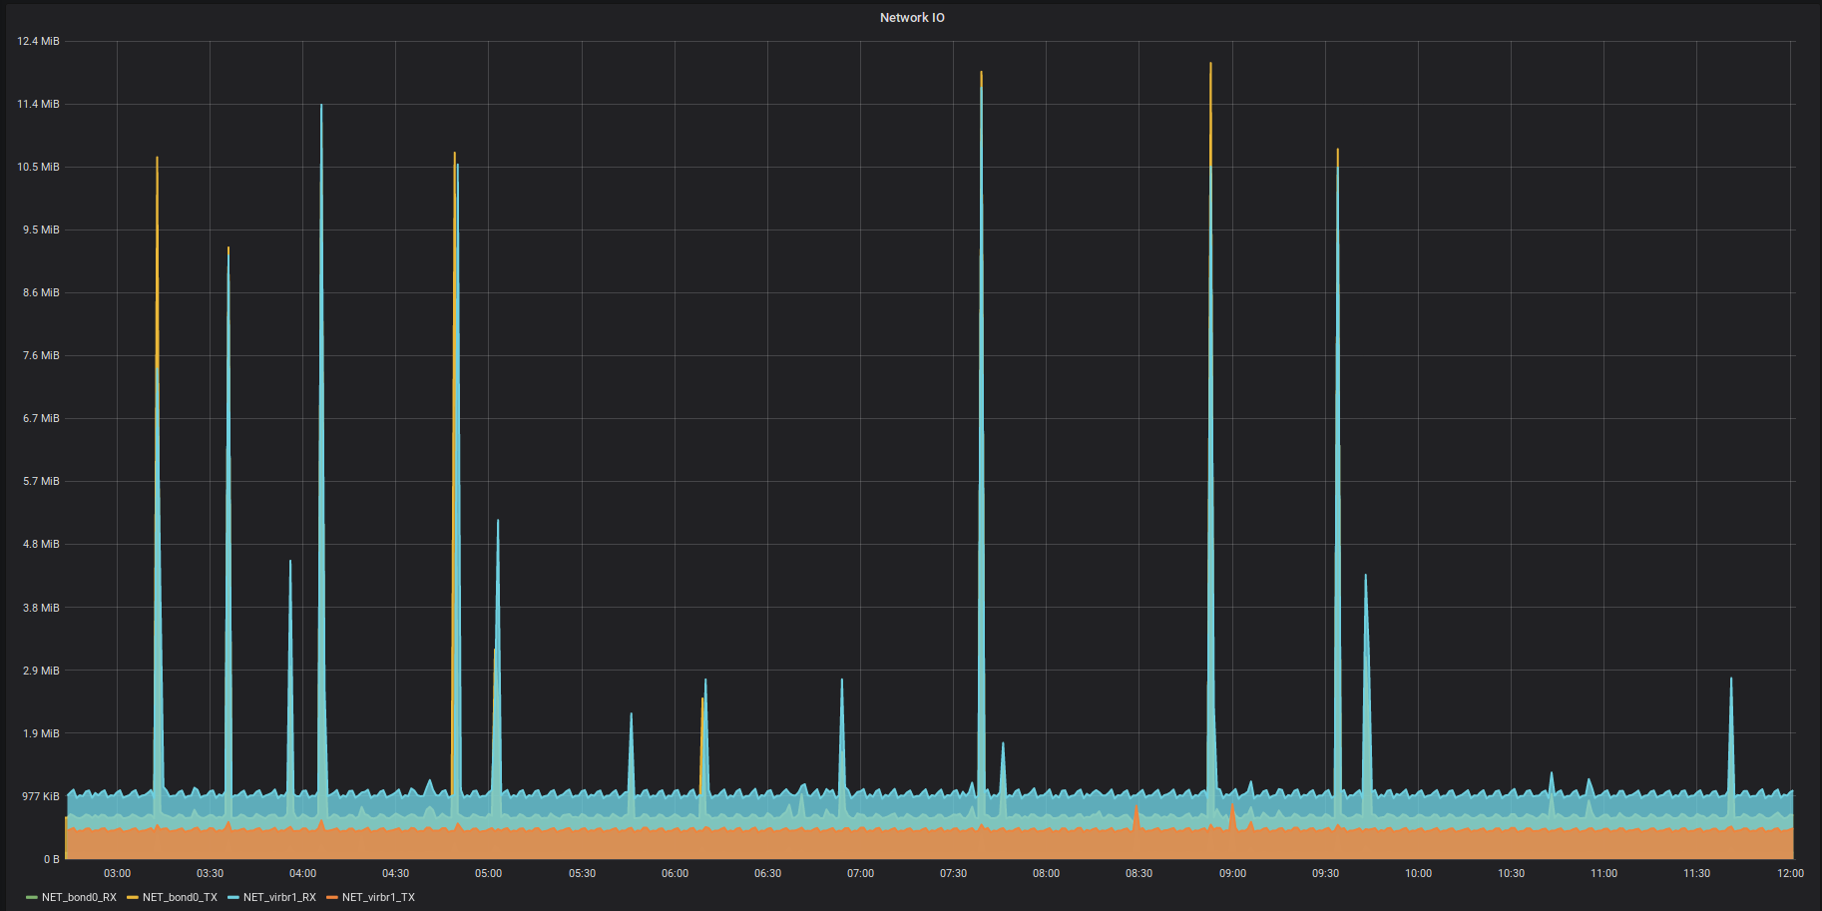This screenshot has width=1822, height=911.
Task: Click the 8.6 MiB y-axis label
Action: click(41, 292)
